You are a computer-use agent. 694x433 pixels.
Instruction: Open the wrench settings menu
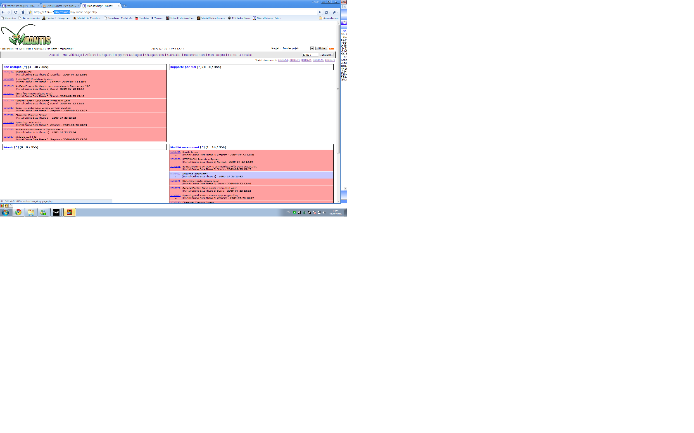click(x=335, y=12)
